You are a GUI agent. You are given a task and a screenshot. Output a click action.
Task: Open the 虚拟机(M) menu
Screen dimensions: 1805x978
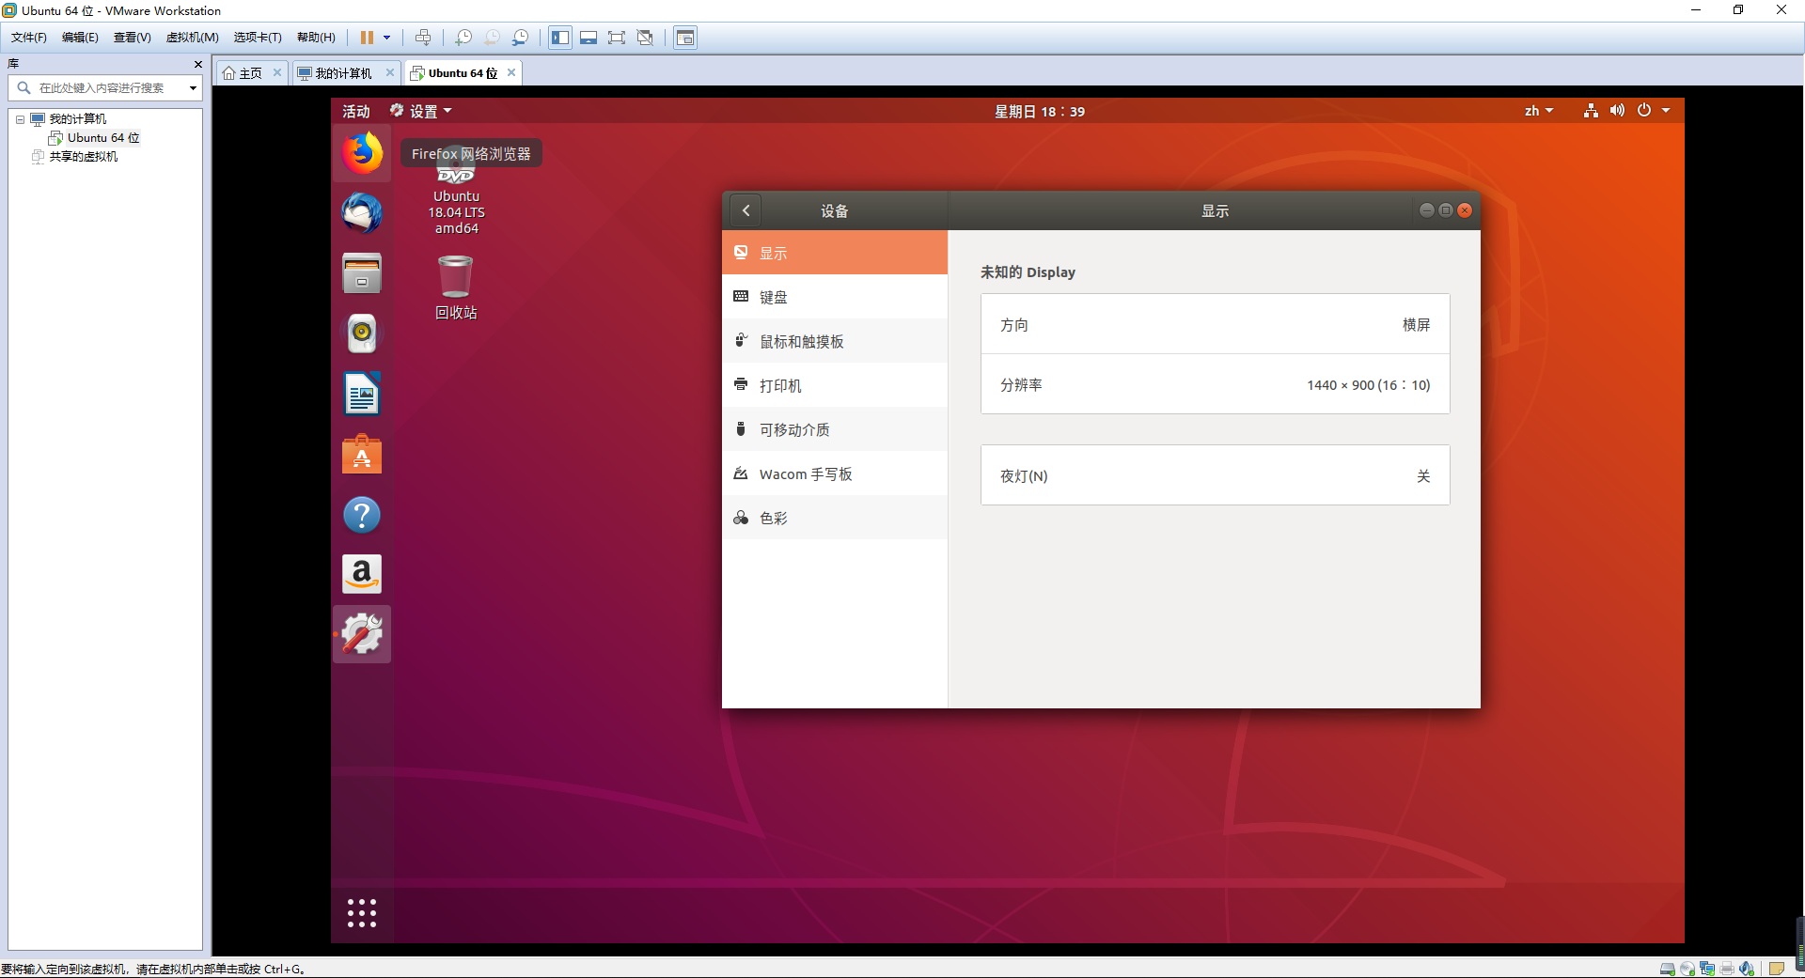(x=192, y=38)
